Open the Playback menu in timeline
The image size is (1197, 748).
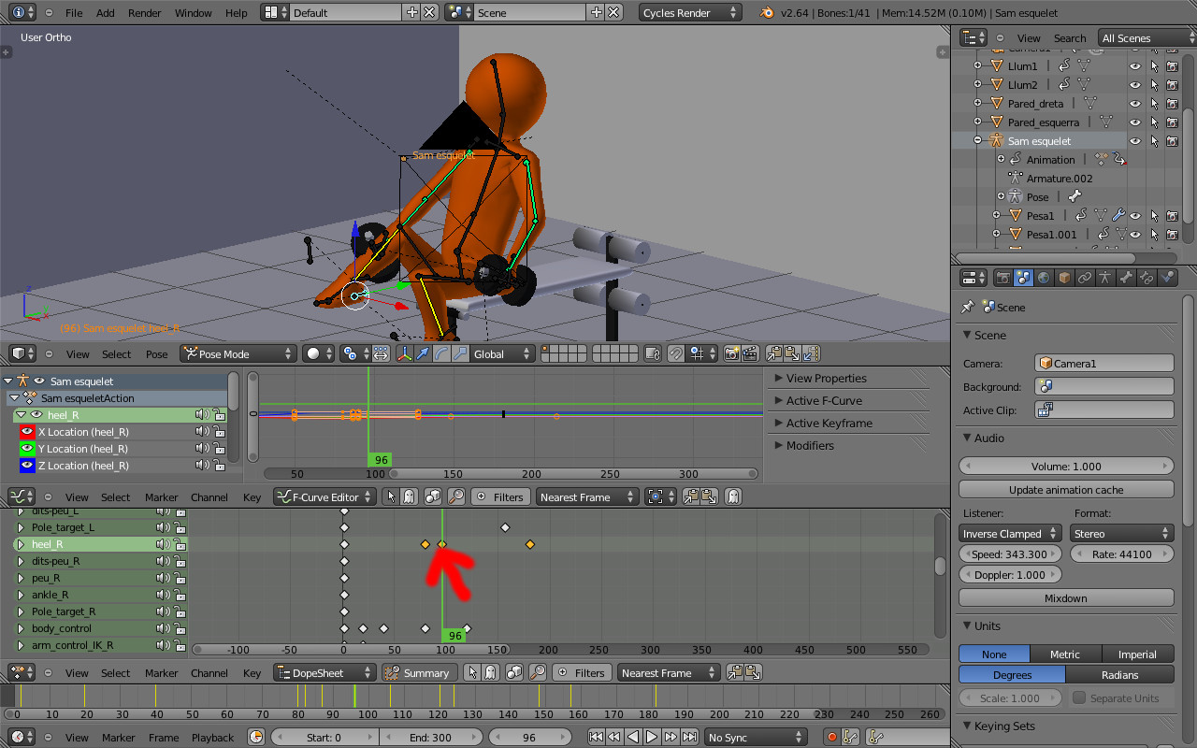(212, 738)
